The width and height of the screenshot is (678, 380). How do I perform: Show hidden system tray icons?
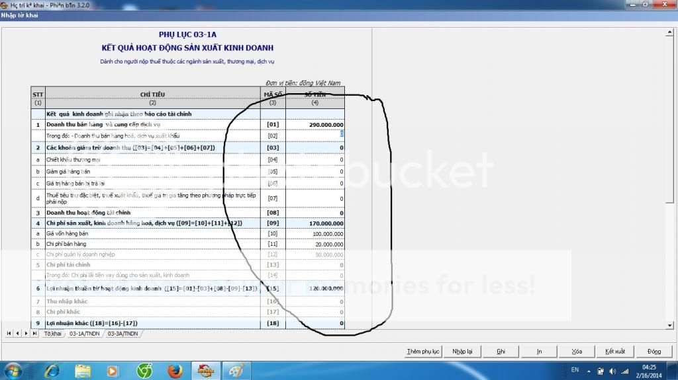tap(588, 371)
